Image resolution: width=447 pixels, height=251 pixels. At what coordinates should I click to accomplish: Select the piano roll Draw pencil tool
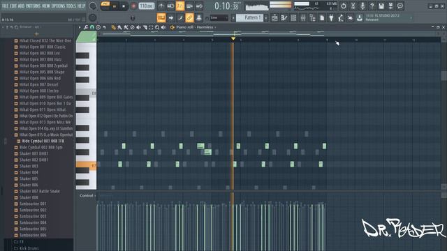coord(113,27)
